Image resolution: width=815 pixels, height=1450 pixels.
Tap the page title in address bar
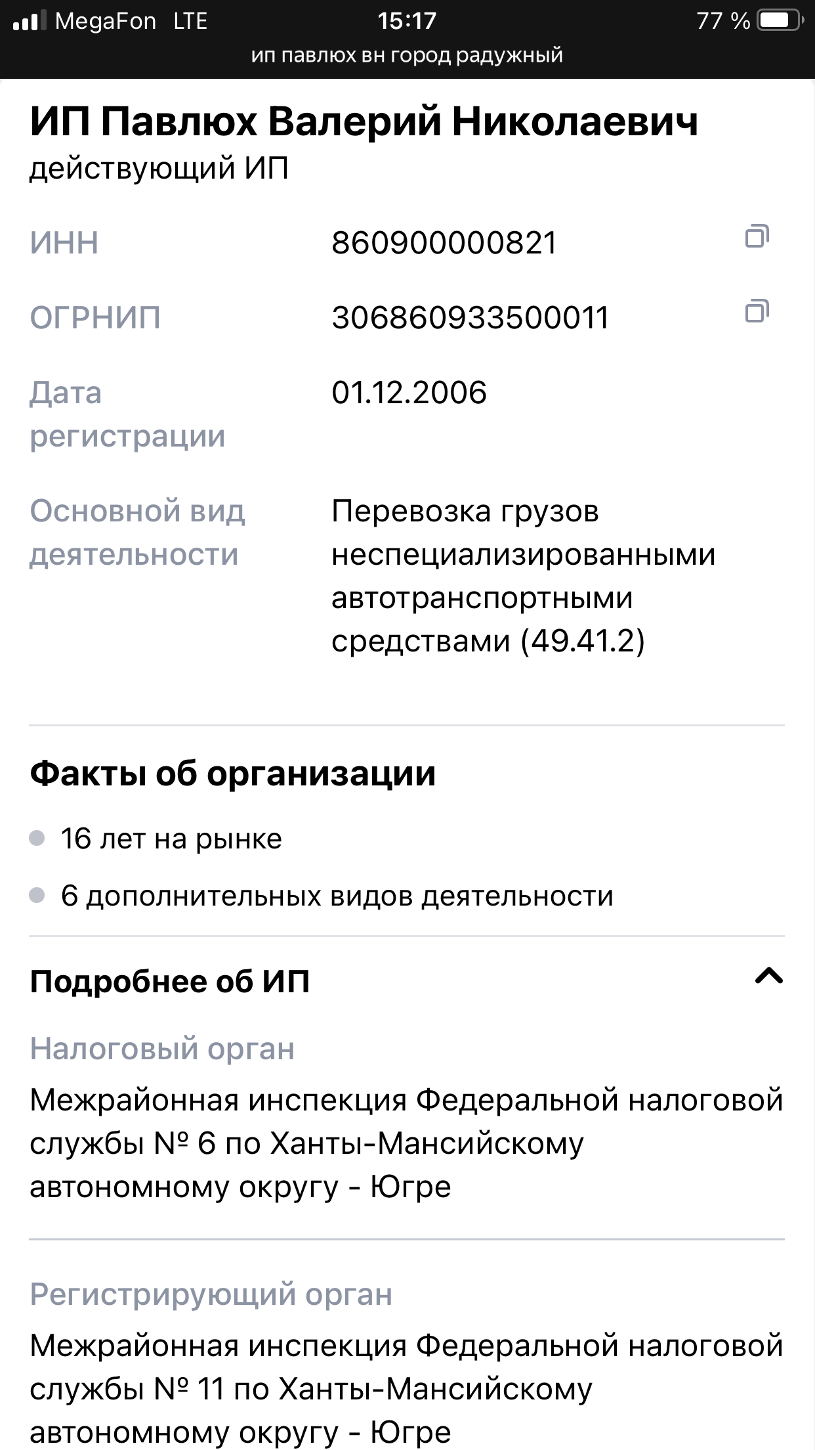click(x=407, y=55)
